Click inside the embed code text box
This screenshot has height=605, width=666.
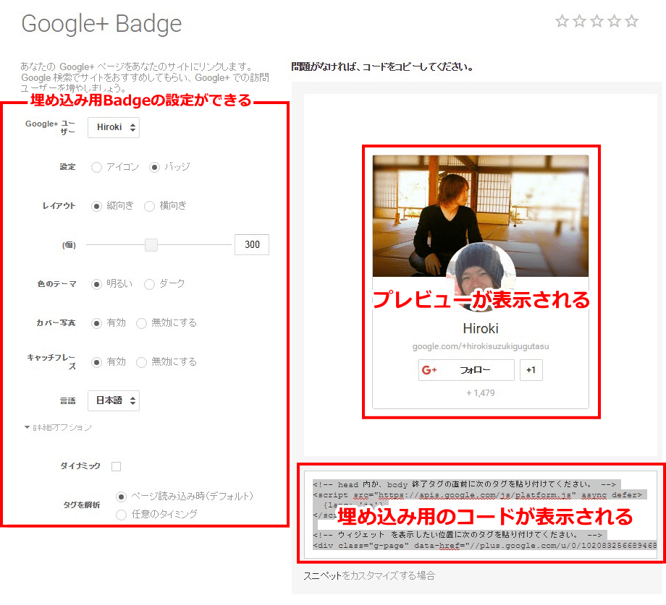(x=481, y=515)
